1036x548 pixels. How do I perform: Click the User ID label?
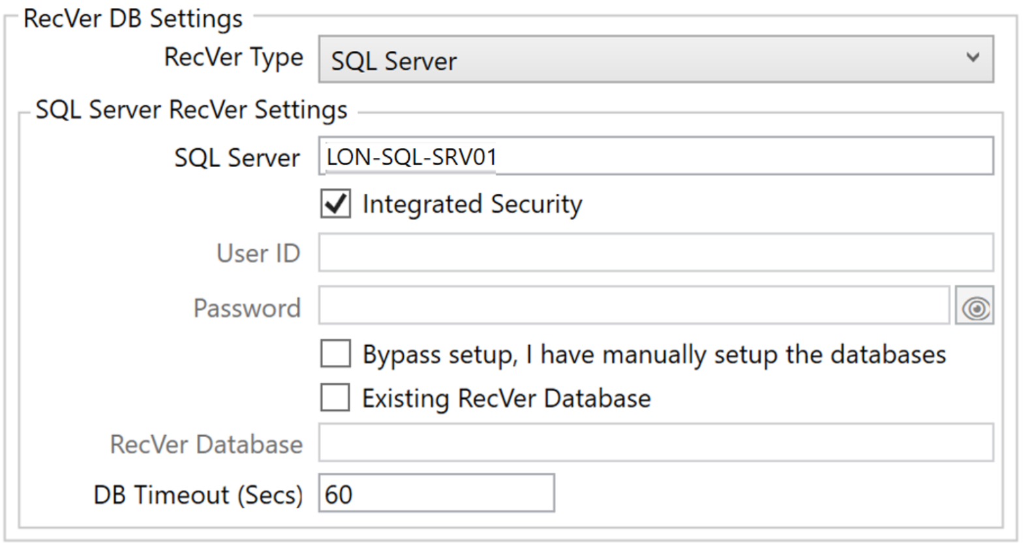click(x=258, y=253)
